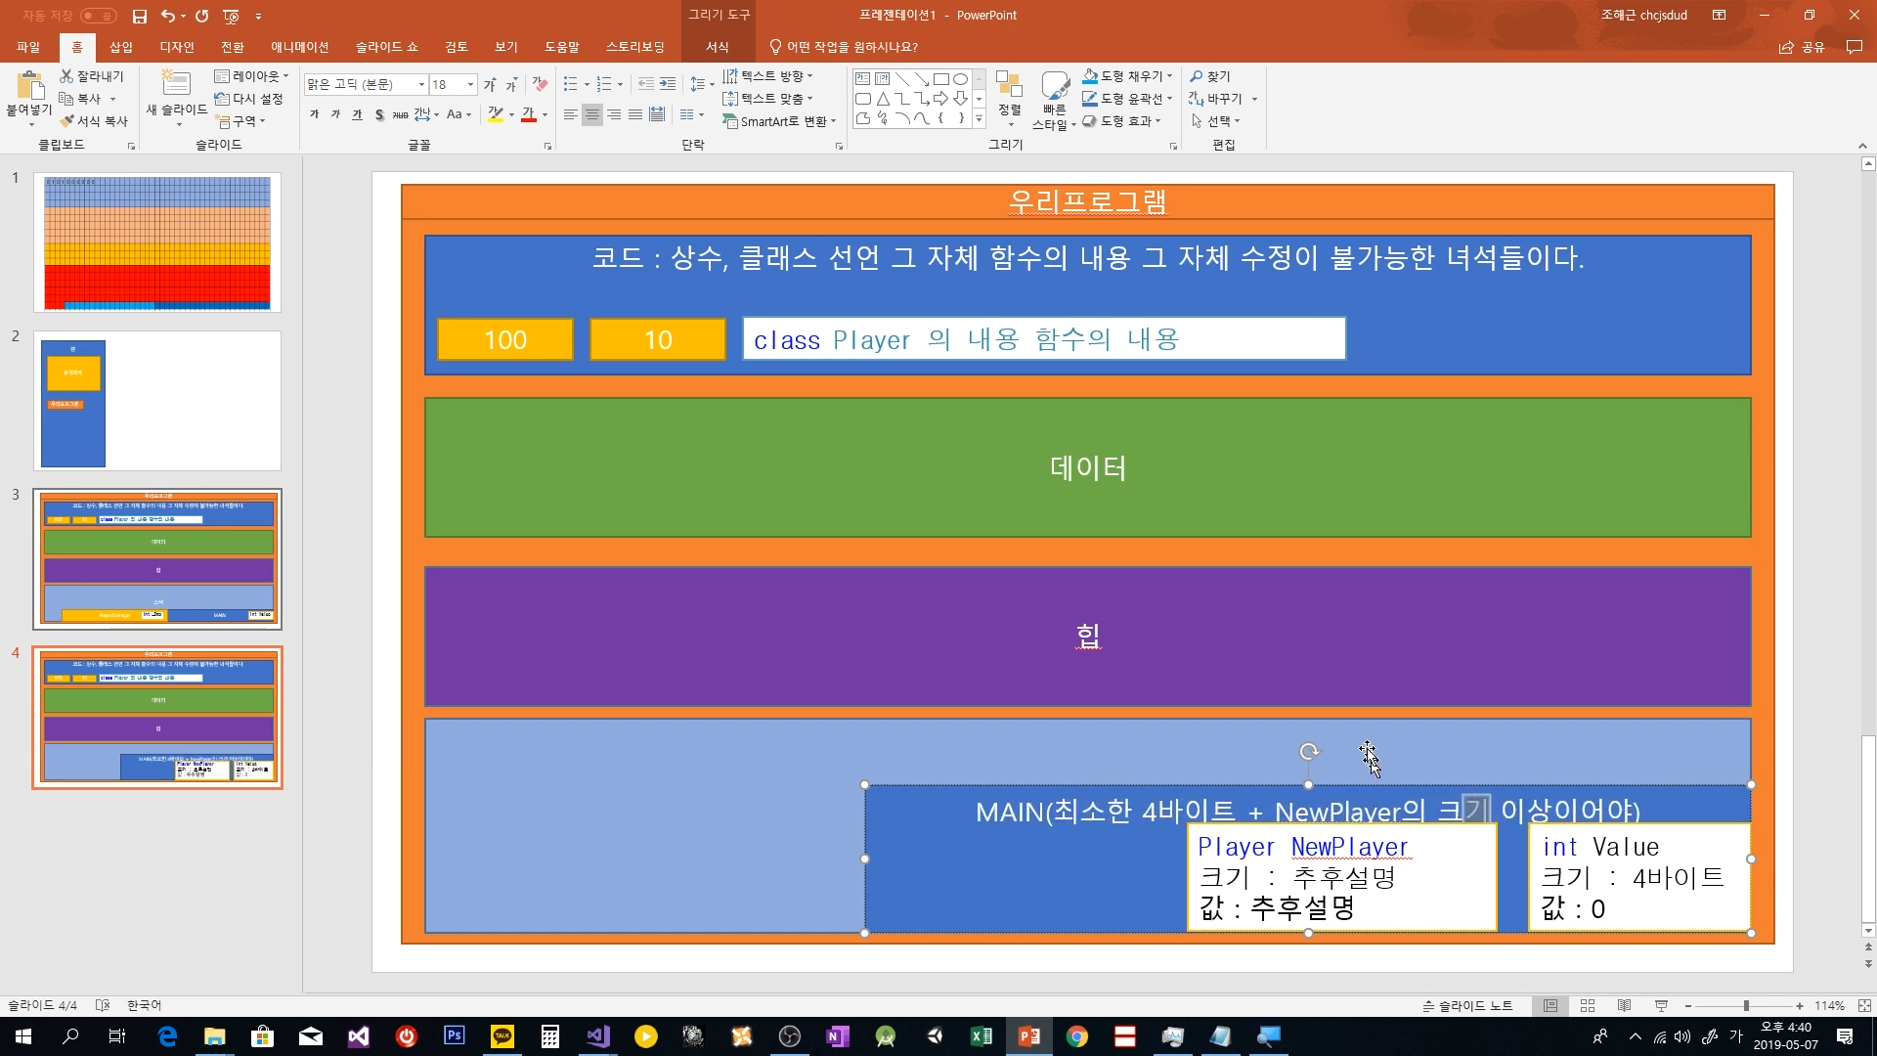Screen dimensions: 1877x1056
Task: Apply text shadow with the S icon
Action: point(379,114)
